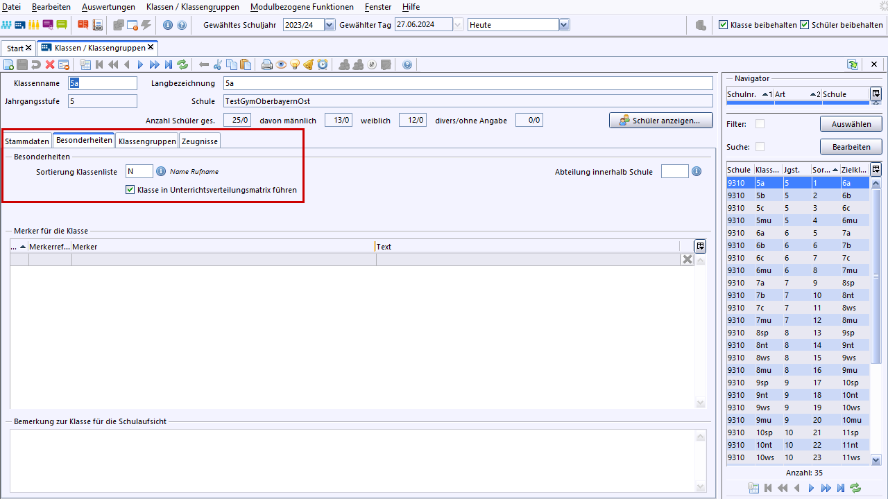
Task: Open column chooser of Navigator class list
Action: tap(876, 169)
